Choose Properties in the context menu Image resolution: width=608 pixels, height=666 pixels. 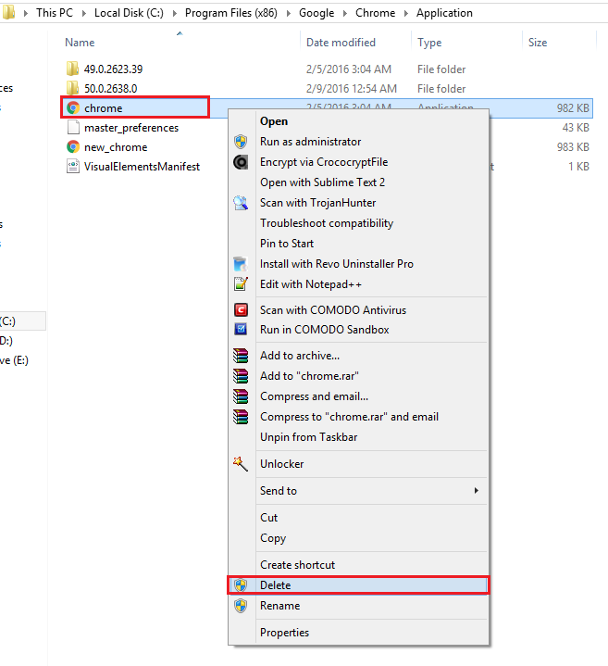click(284, 633)
